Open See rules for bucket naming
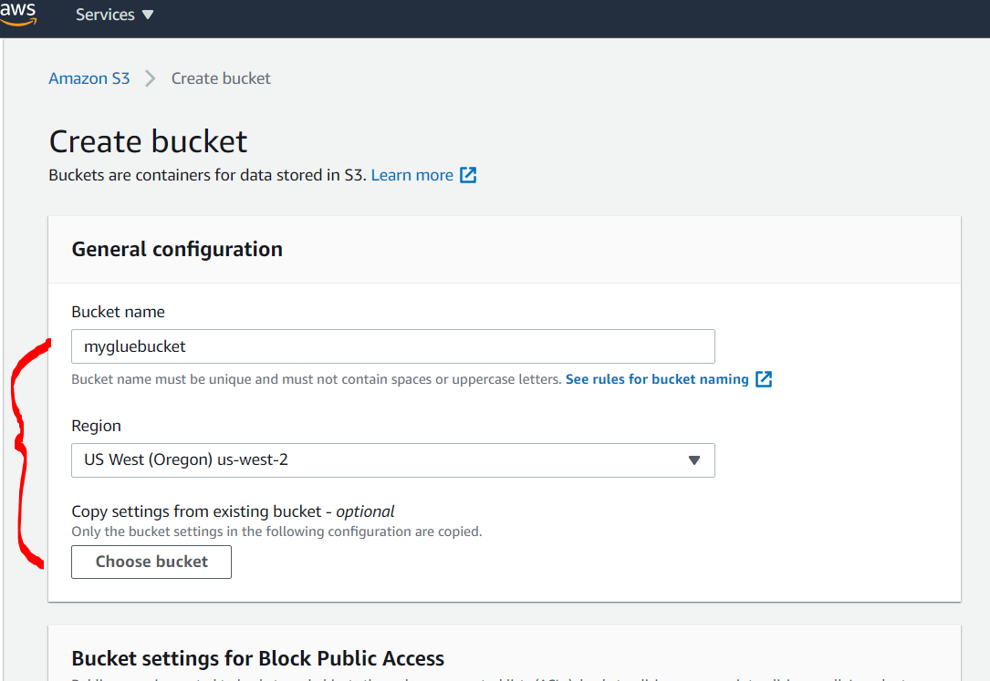This screenshot has height=681, width=990. tap(657, 379)
